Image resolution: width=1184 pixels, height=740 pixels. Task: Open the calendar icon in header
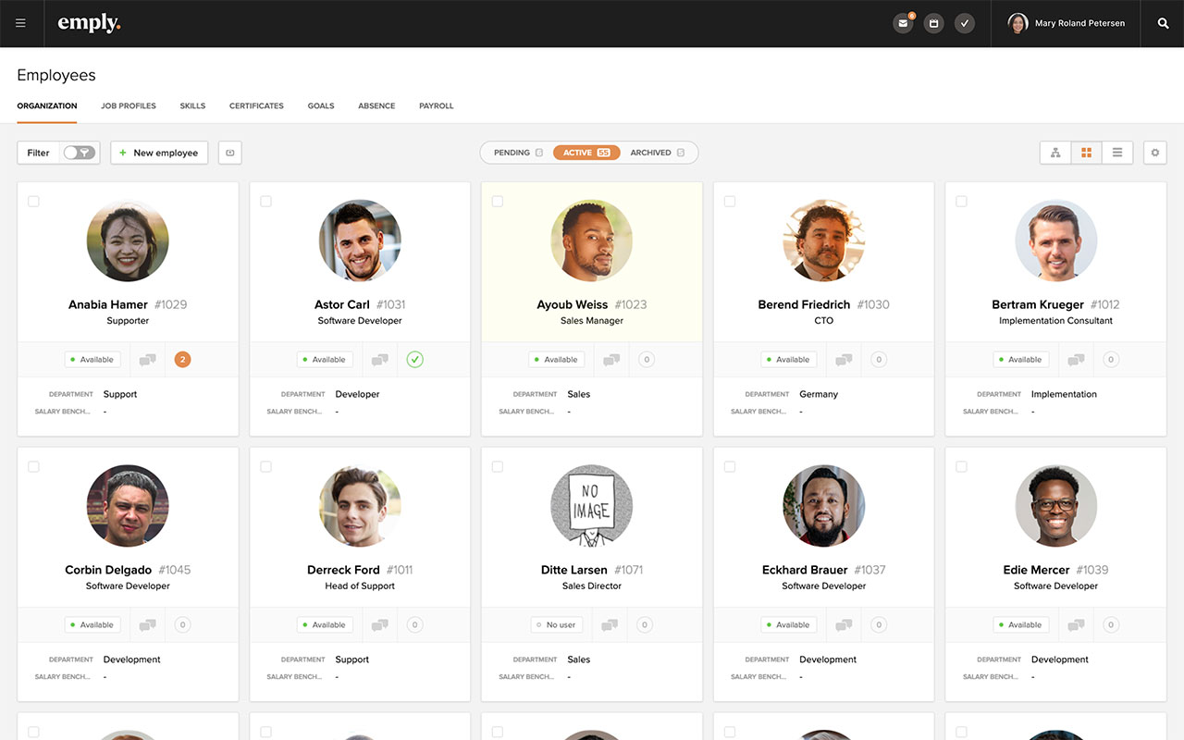[933, 23]
